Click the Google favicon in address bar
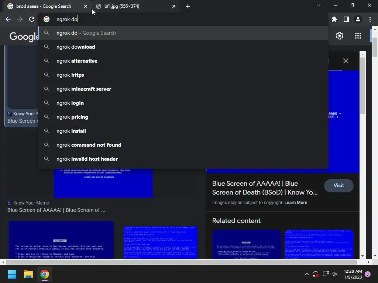 [47, 19]
